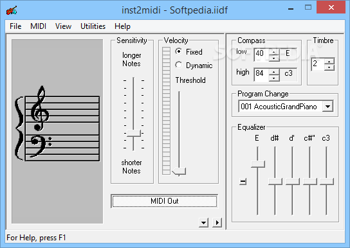Open the MIDI menu

pos(38,26)
